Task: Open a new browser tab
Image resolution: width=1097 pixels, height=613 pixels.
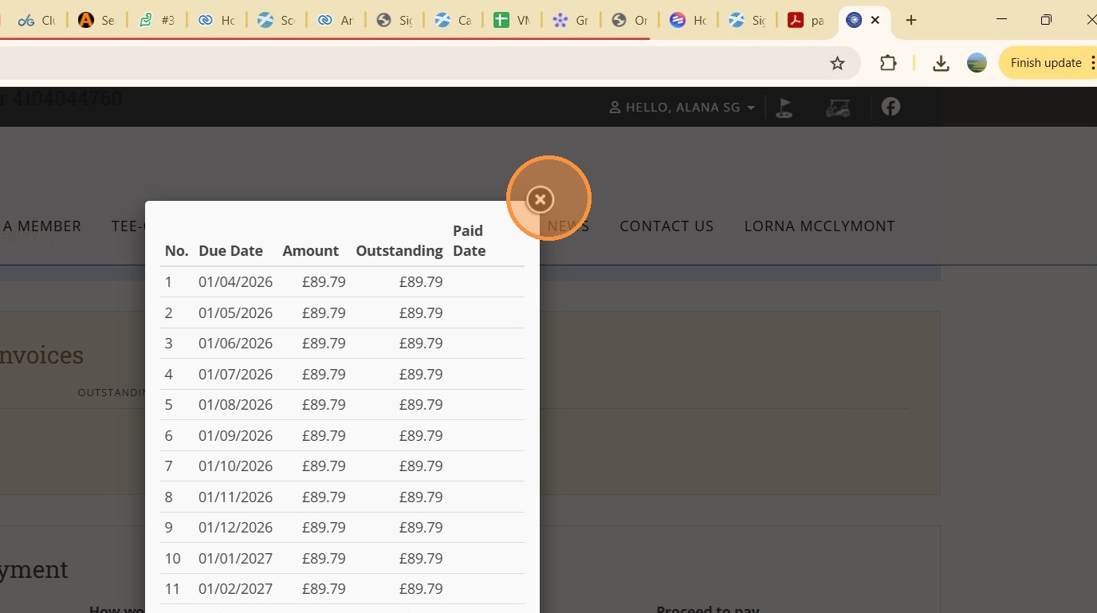Action: coord(911,20)
